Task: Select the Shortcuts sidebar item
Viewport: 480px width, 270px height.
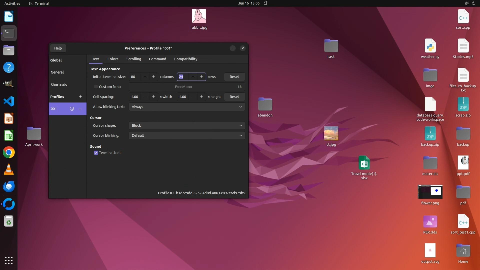Action: click(x=59, y=85)
